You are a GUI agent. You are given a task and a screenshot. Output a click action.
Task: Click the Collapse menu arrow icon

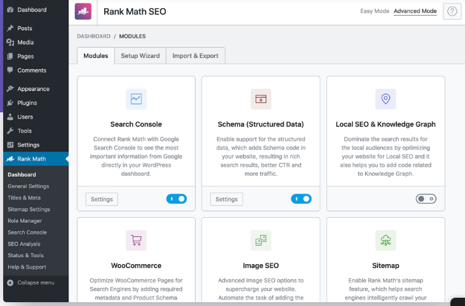10,283
